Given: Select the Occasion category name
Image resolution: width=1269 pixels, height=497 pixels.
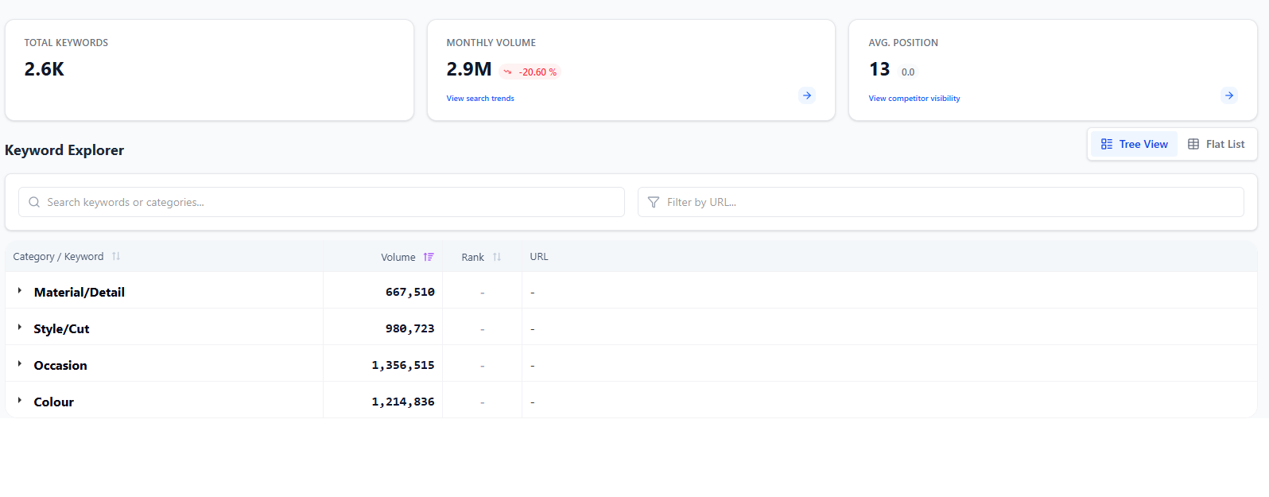Looking at the screenshot, I should click(60, 366).
